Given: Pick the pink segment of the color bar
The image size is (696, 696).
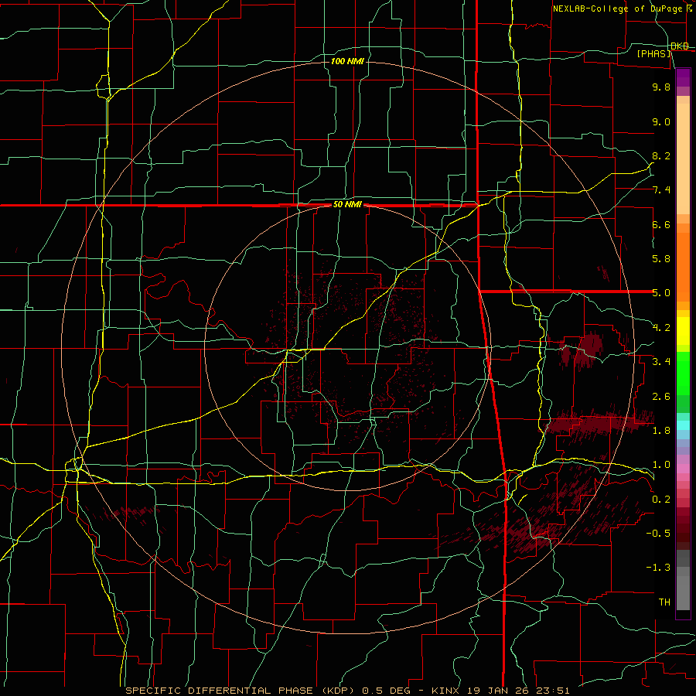Looking at the screenshot, I should pyautogui.click(x=683, y=469).
